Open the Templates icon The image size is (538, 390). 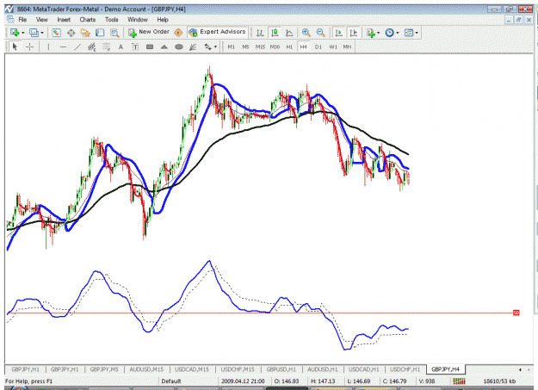(409, 33)
